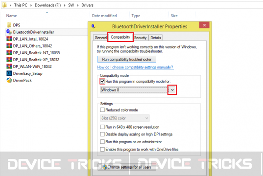
Task: Click the DP_LAN_Realtek-NT_18035 archive icon
Action: 9,53
